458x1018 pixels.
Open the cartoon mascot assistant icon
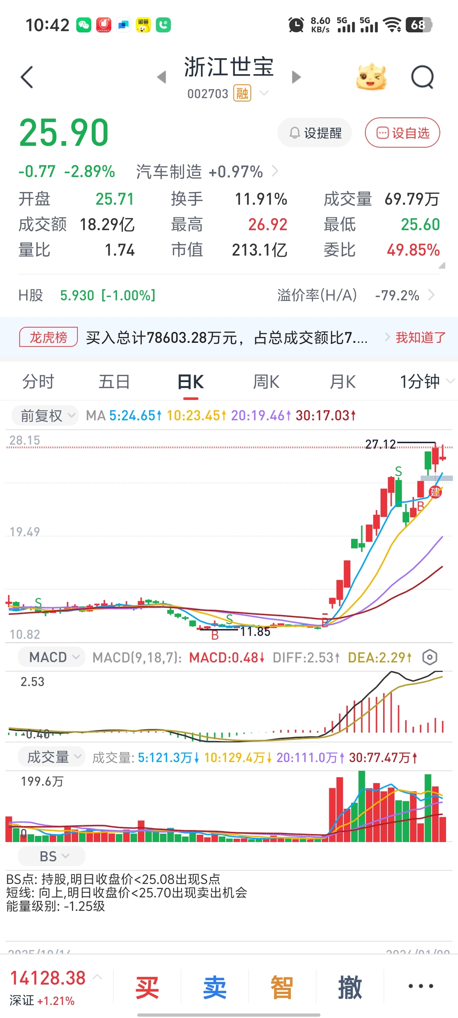(371, 77)
